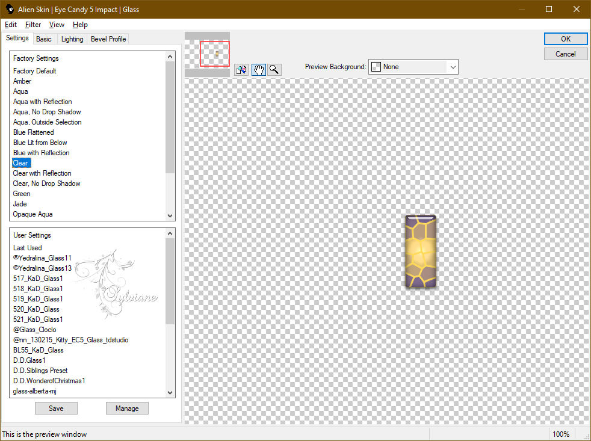Select 517_KaD_Glass1 user setting
591x441 pixels.
pos(38,278)
